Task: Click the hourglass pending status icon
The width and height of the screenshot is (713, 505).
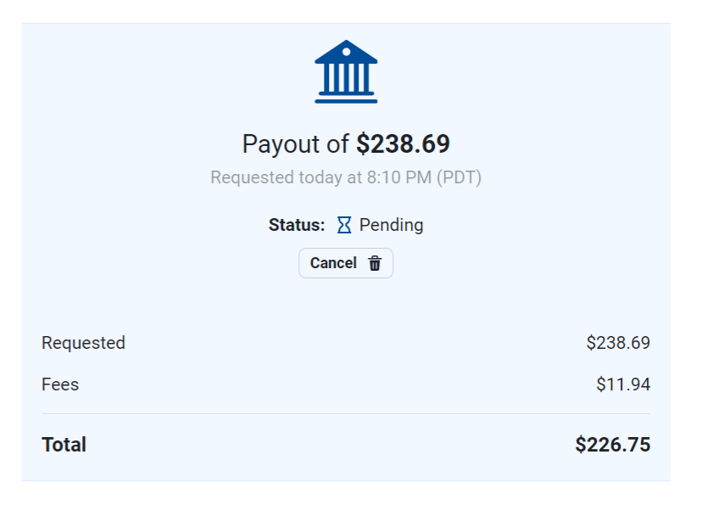Action: coord(344,225)
